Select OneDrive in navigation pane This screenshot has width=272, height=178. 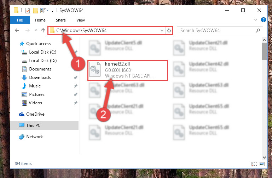pos(35,114)
